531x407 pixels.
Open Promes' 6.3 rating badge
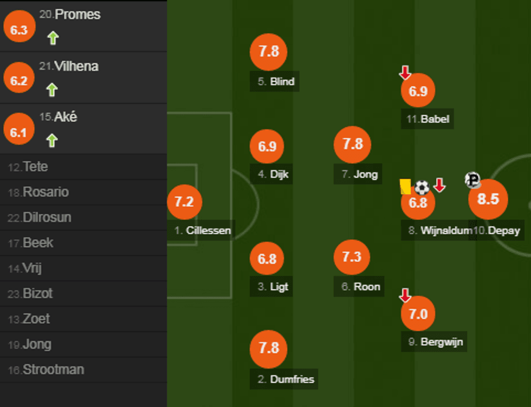[19, 29]
